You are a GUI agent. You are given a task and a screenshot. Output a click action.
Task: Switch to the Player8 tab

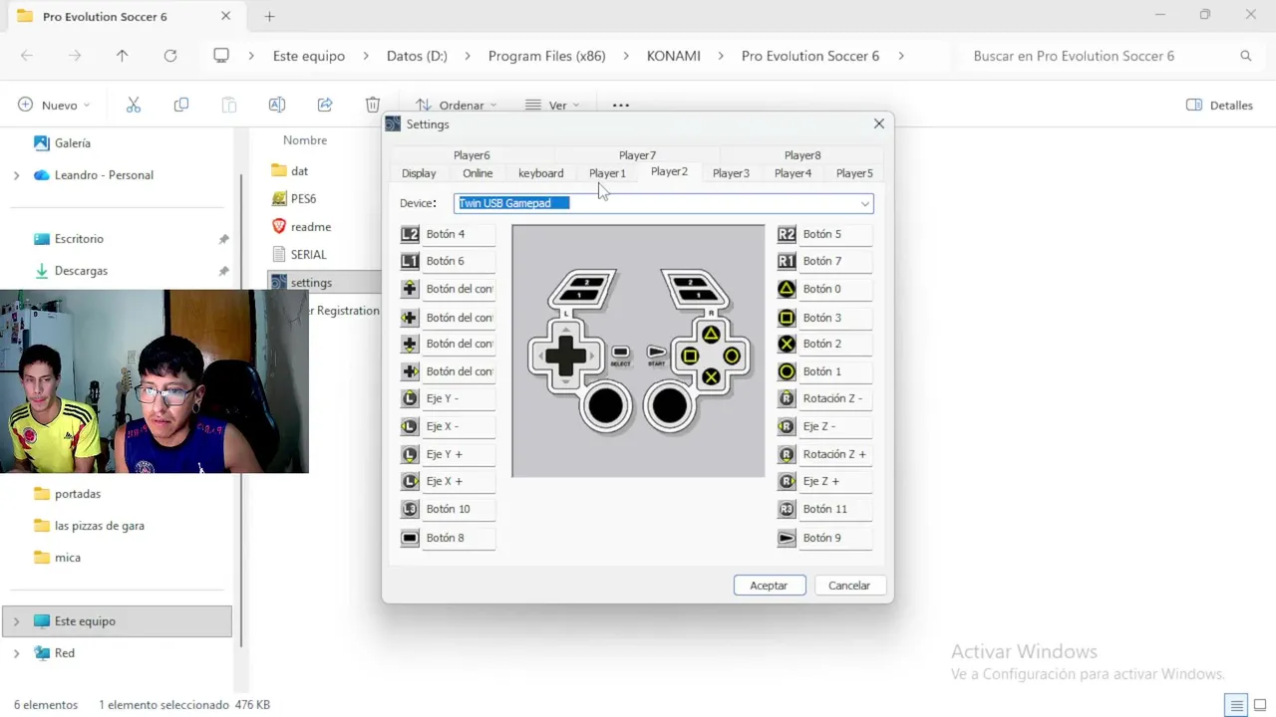[802, 155]
